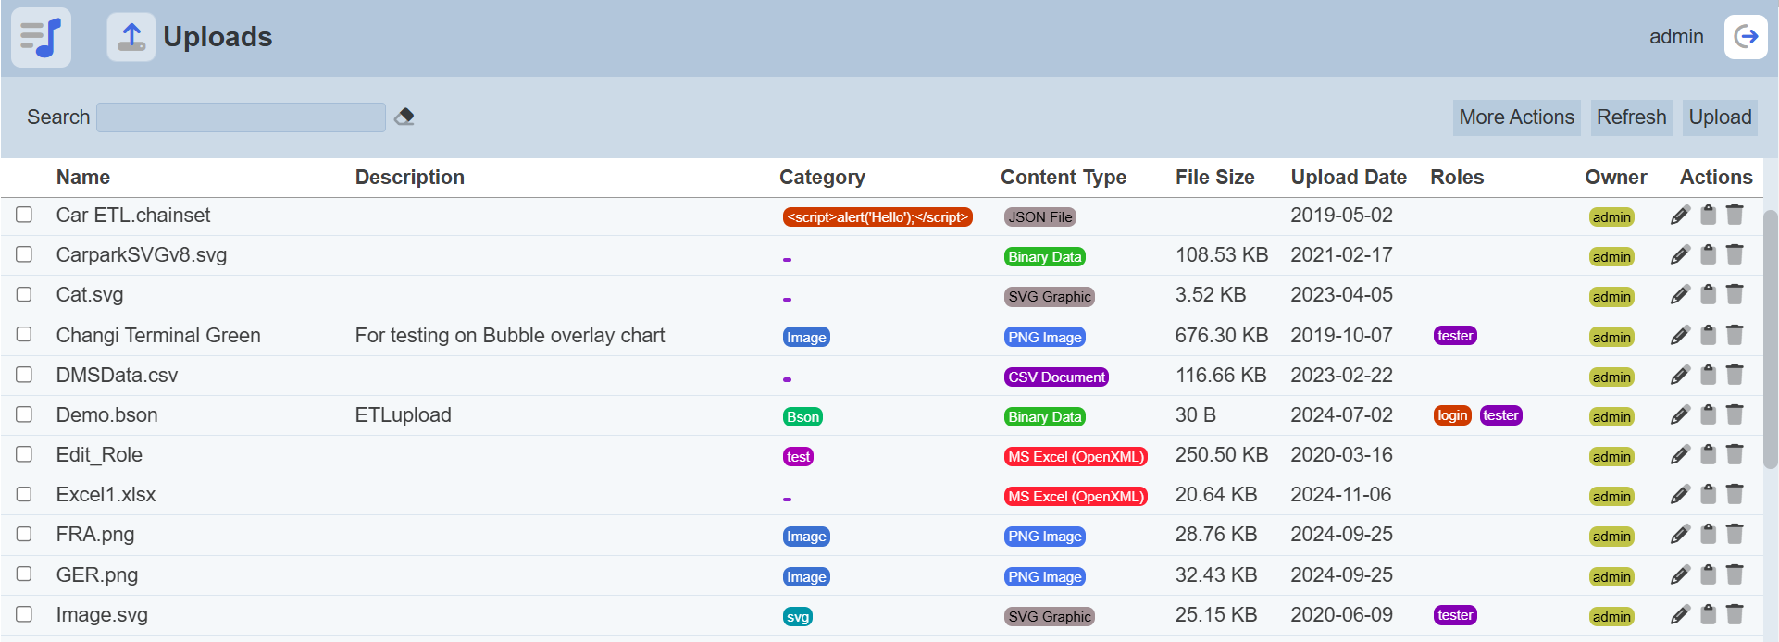
Task: Clear the search with the eraser icon
Action: (x=404, y=117)
